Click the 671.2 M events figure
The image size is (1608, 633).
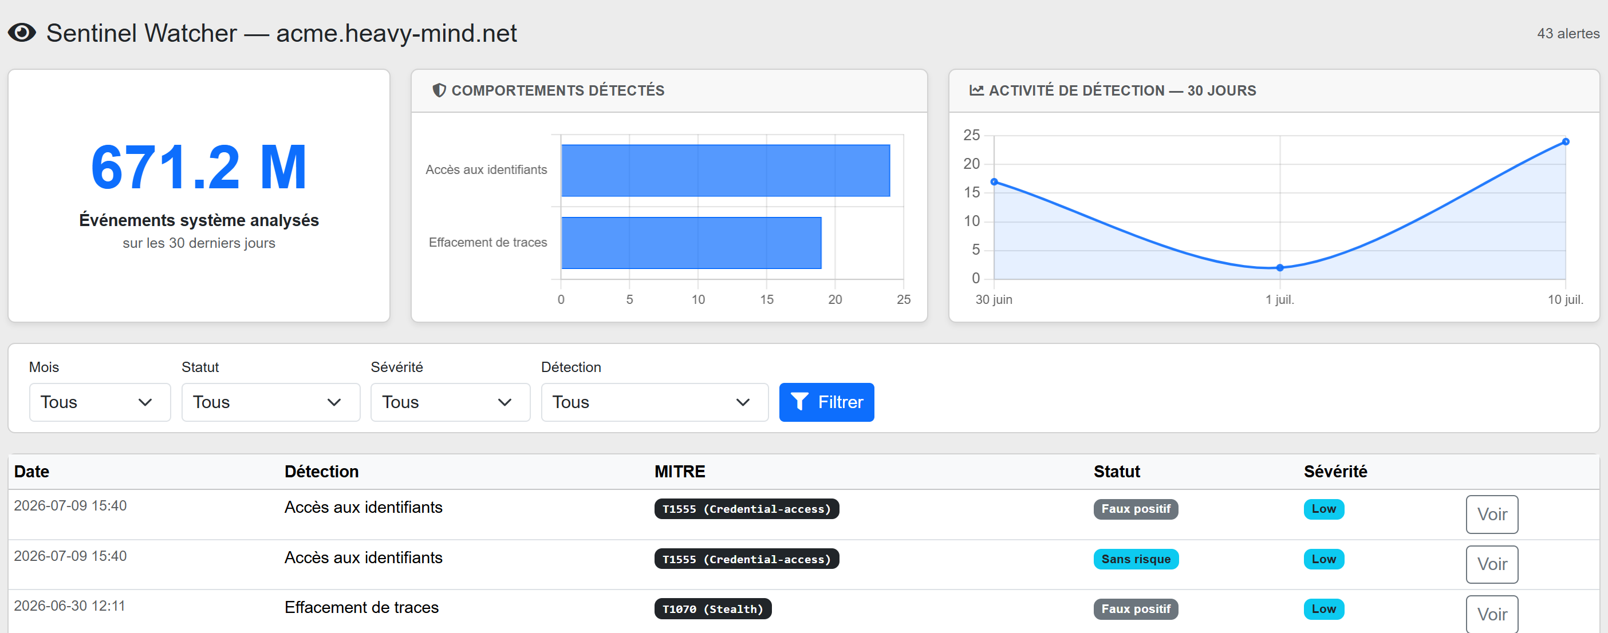click(199, 167)
